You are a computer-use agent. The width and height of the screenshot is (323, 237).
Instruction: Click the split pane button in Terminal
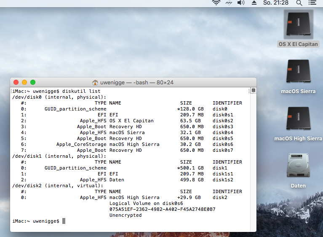click(x=253, y=91)
